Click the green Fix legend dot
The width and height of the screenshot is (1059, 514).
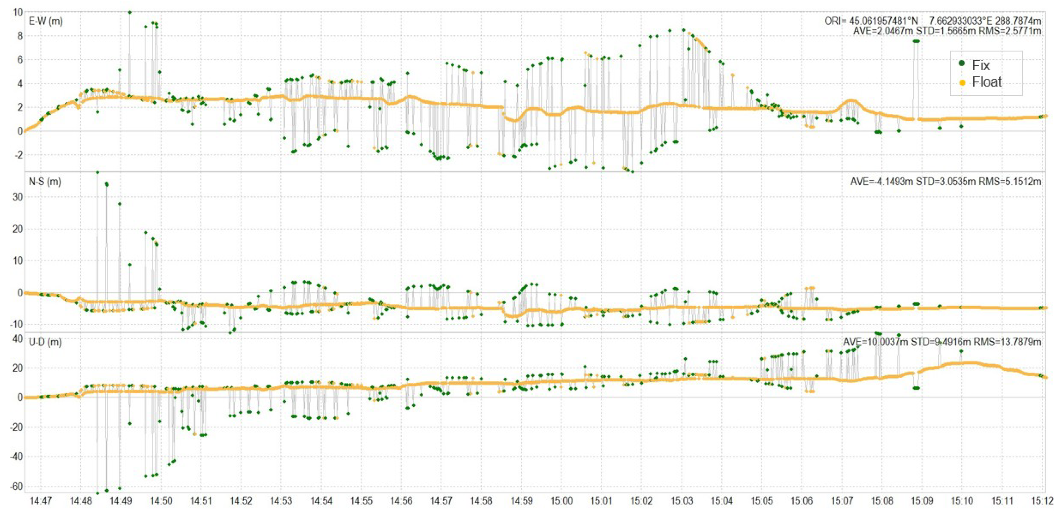(961, 63)
